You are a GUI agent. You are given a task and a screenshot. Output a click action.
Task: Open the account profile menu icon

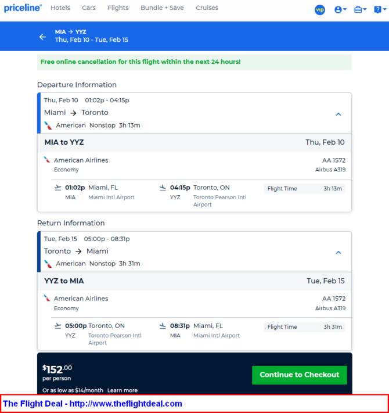click(341, 10)
